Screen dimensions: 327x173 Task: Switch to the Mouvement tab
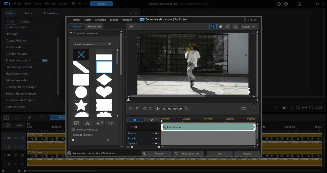coord(95,26)
